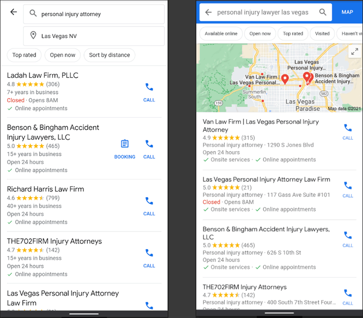Select the Van Law Firm map pin
363x318 pixels.
[x=285, y=79]
